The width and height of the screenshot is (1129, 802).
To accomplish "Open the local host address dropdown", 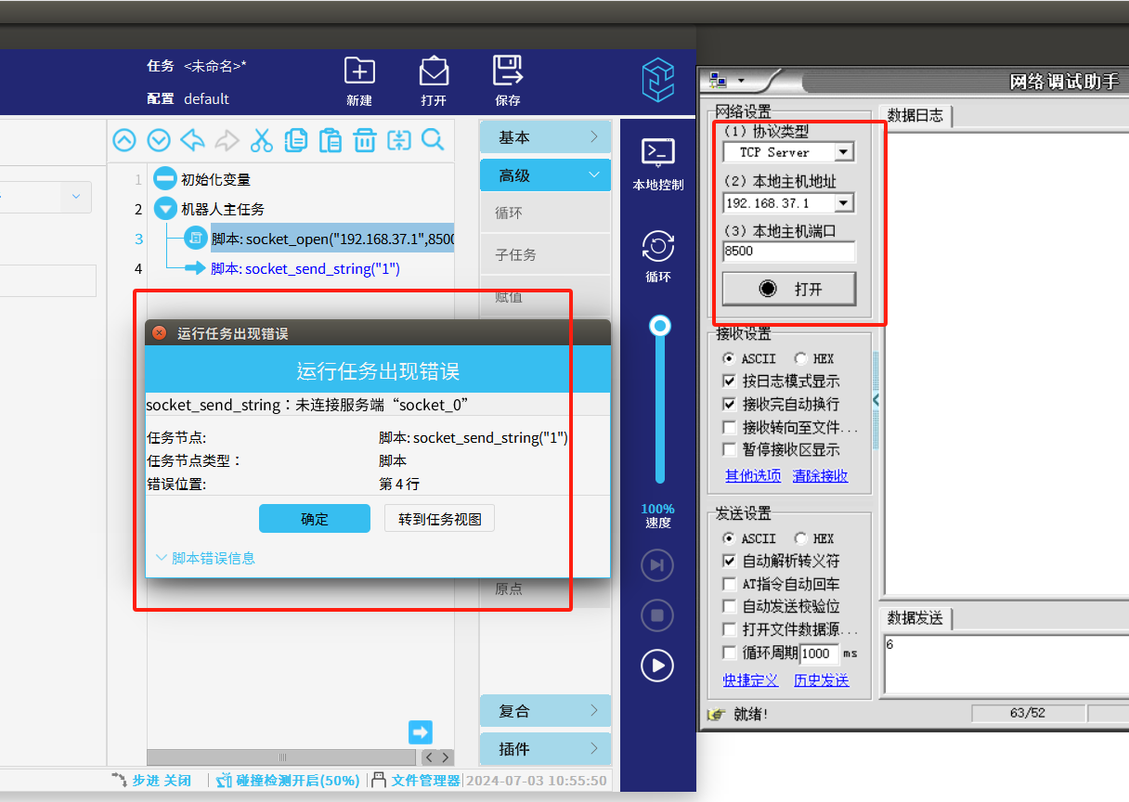I will coord(843,203).
